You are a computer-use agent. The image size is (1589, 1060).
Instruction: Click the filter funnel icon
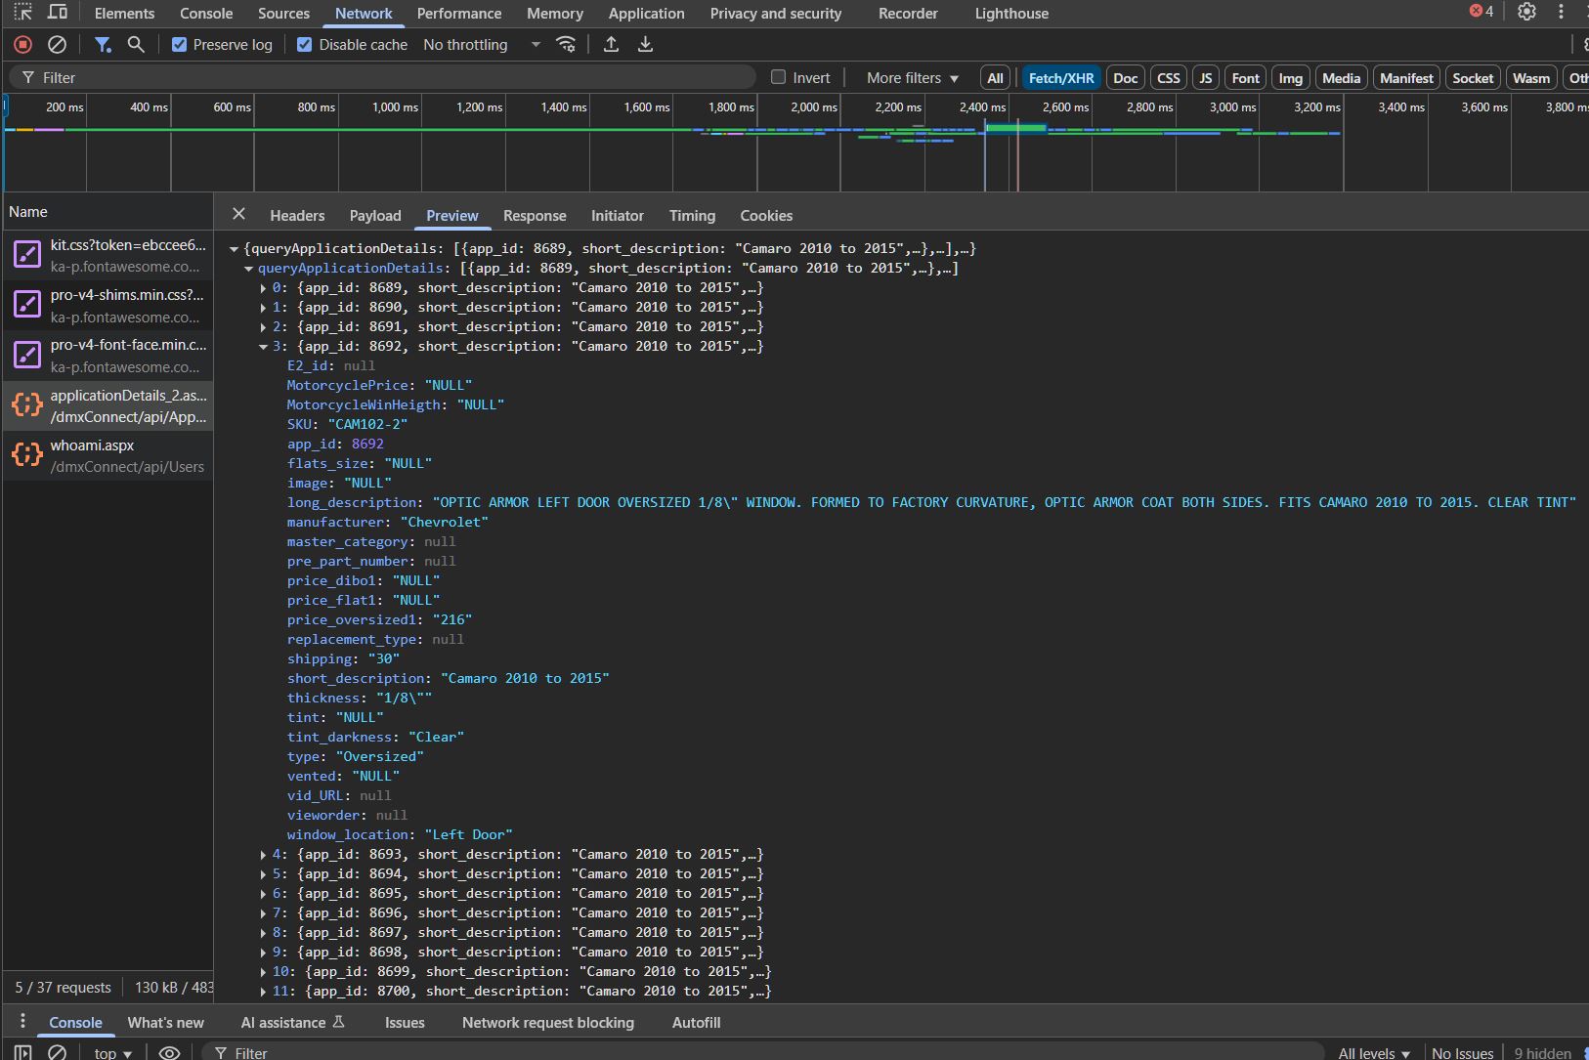(x=102, y=44)
